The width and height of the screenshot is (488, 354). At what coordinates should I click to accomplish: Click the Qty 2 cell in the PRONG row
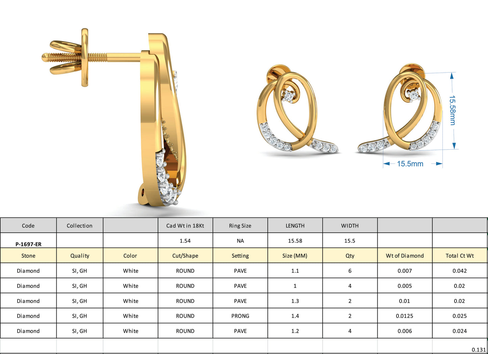pos(350,316)
